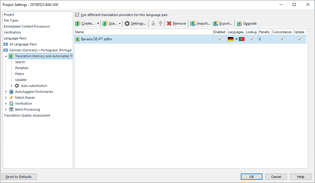Expand the AutoSuggest Dictionaries node
This screenshot has height=183, width=315.
coord(6,92)
